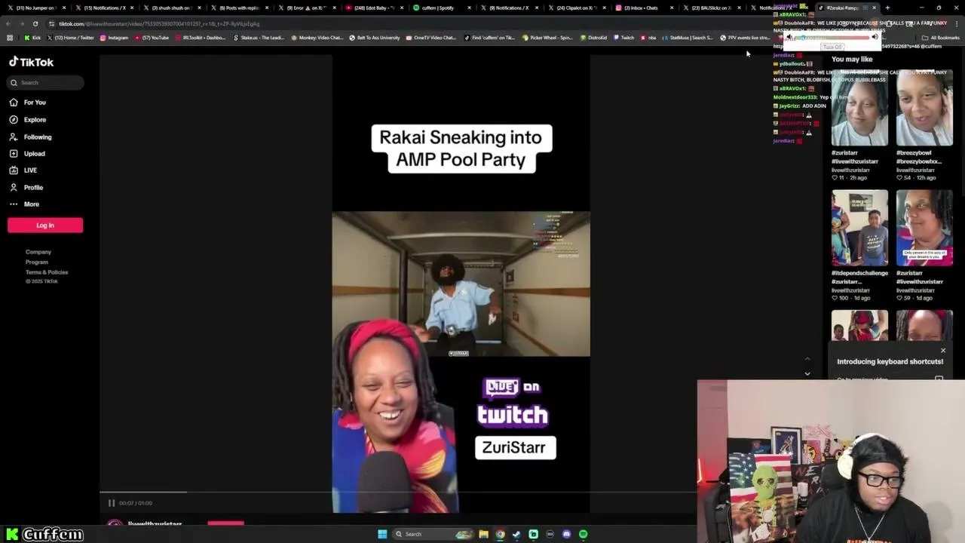Viewport: 965px width, 543px height.
Task: Open the Program footer link
Action: 37,262
